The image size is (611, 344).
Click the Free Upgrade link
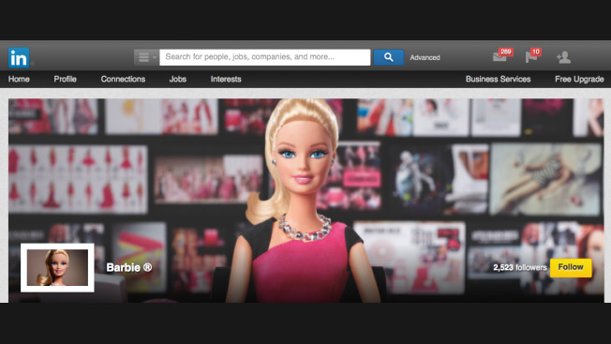point(579,79)
